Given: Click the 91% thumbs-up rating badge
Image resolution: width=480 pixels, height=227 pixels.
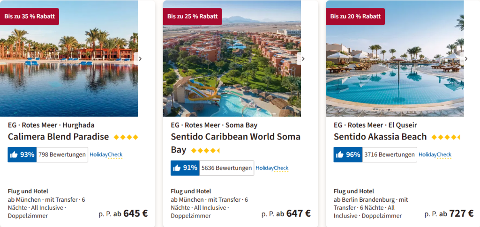Looking at the screenshot, I should [x=185, y=168].
